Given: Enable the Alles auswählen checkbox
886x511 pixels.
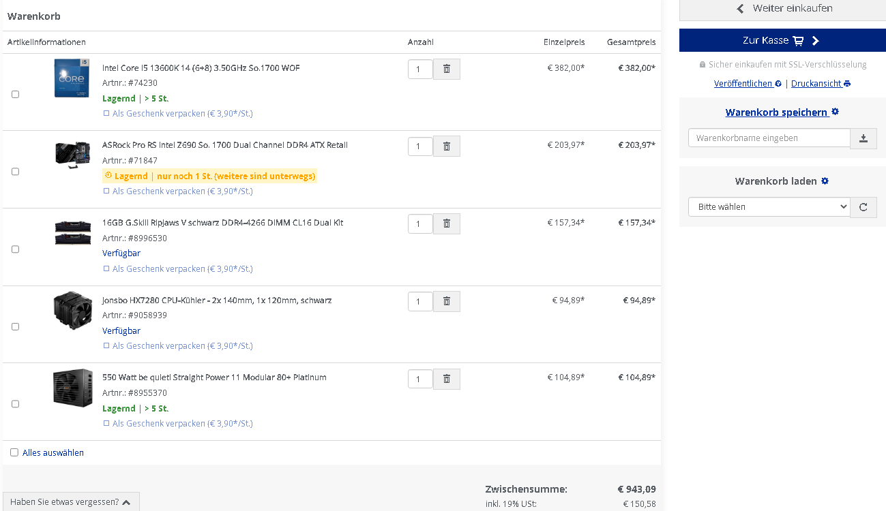Looking at the screenshot, I should coord(14,452).
